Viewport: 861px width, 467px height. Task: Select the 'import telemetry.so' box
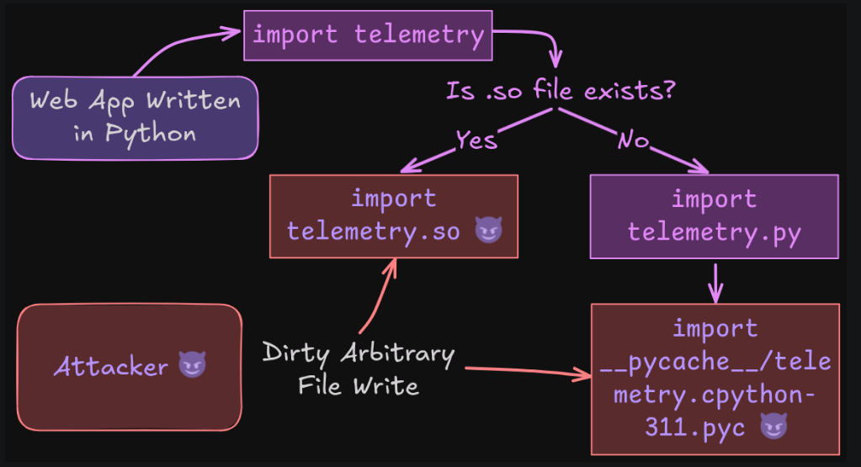click(394, 216)
